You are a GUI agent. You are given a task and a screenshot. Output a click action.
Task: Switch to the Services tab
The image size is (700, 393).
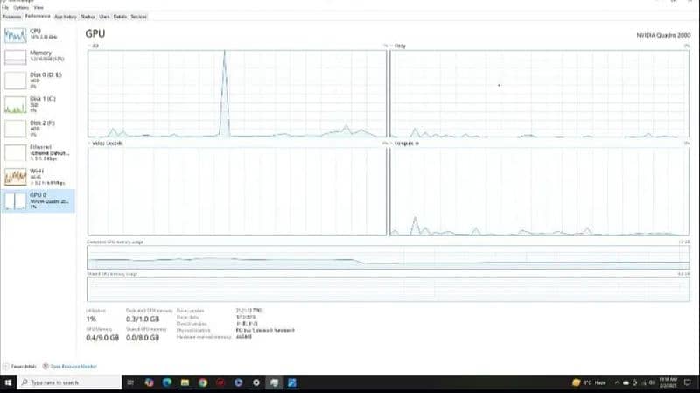click(x=139, y=17)
